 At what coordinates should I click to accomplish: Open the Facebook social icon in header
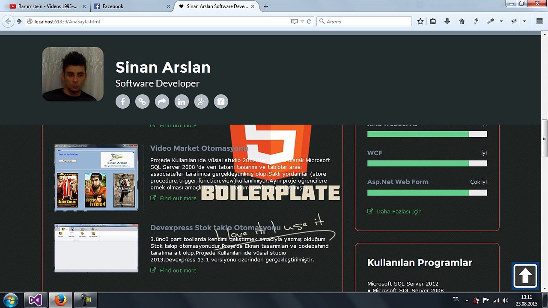click(122, 101)
